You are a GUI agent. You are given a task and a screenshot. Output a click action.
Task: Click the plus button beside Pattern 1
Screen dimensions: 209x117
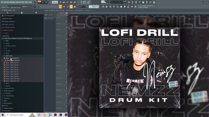[100, 6]
